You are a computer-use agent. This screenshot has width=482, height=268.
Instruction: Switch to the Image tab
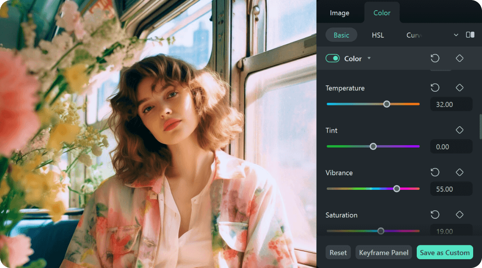(339, 13)
